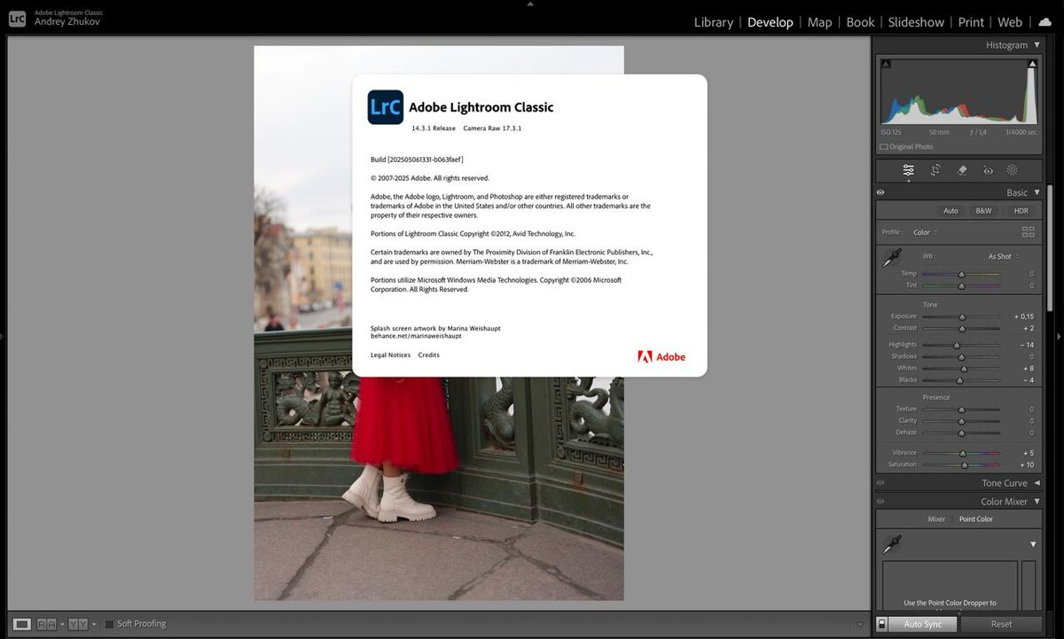Open Before/After view options dropdown arrow

point(94,624)
